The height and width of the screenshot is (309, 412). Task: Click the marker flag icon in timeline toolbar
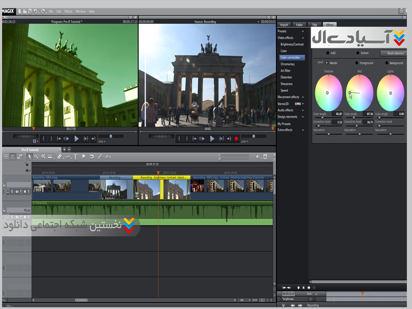83,157
